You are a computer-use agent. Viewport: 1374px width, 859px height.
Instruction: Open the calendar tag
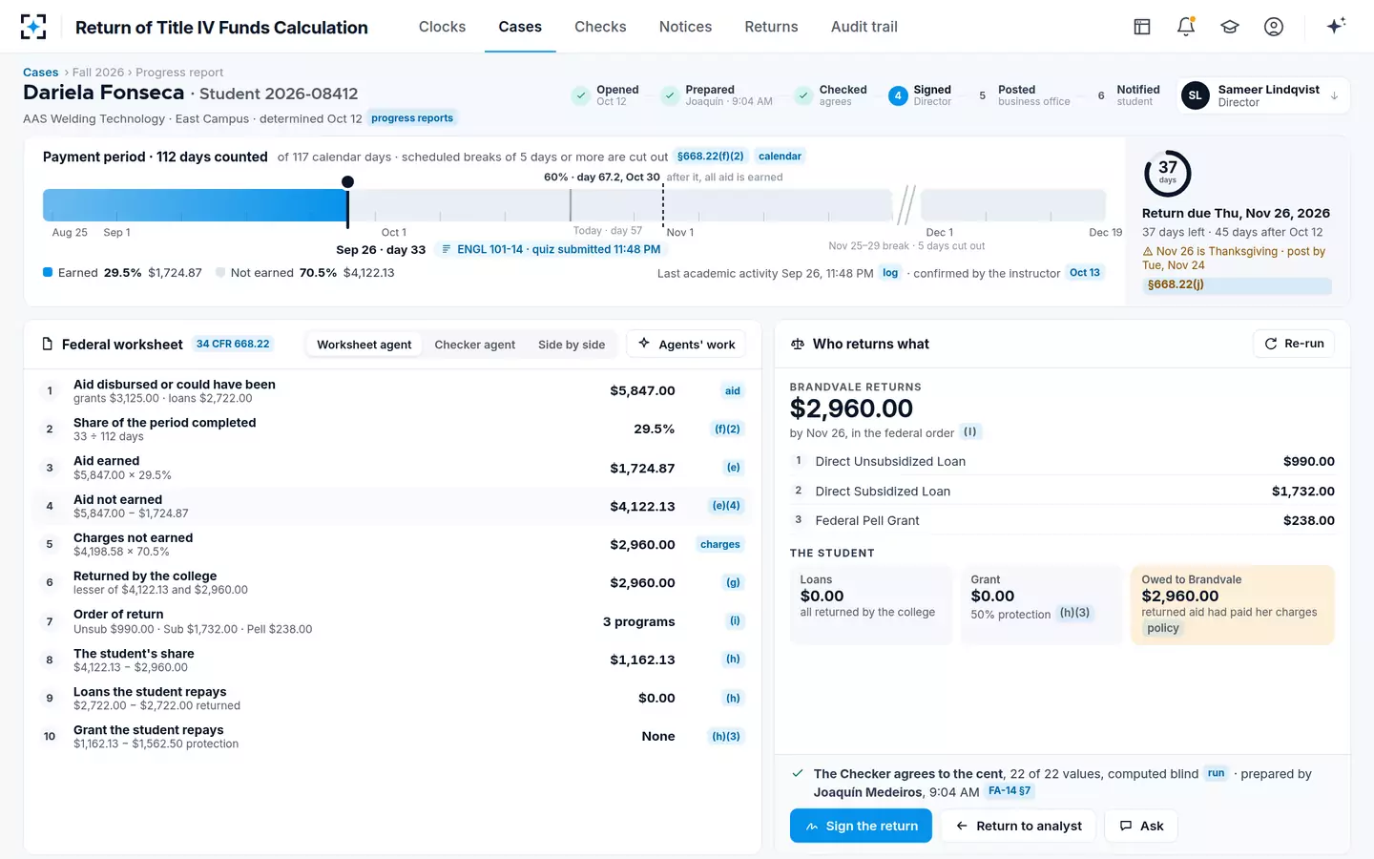click(780, 157)
